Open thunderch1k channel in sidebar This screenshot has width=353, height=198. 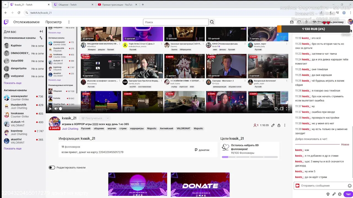coord(24,106)
